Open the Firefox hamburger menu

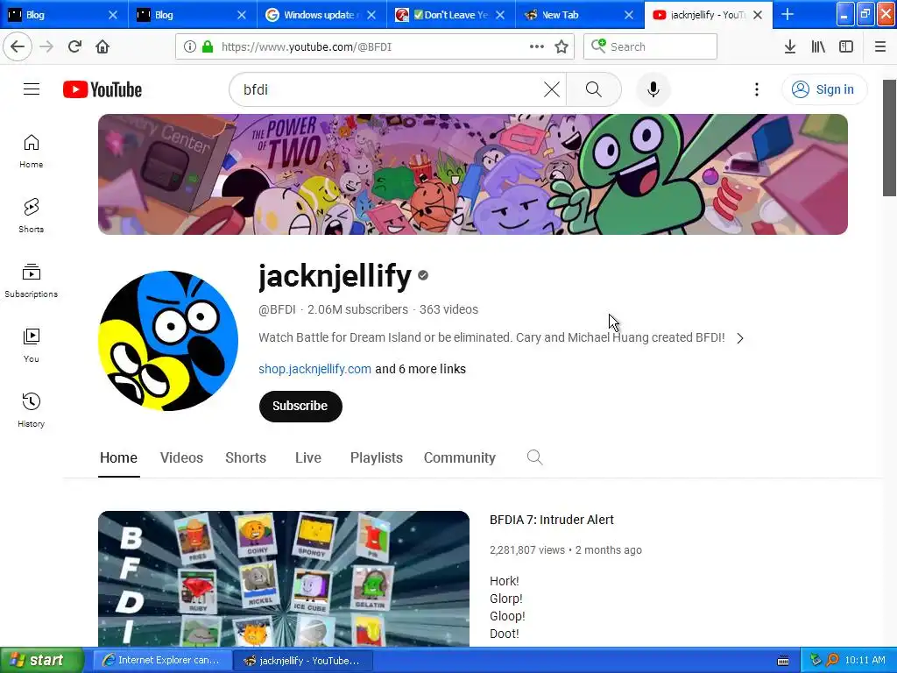880,46
